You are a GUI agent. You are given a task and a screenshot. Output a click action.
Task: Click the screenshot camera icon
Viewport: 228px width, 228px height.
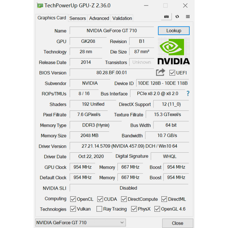pos(166,17)
